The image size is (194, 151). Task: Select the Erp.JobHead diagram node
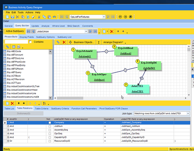click(x=126, y=51)
